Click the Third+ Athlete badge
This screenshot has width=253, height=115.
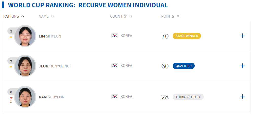coord(188,97)
